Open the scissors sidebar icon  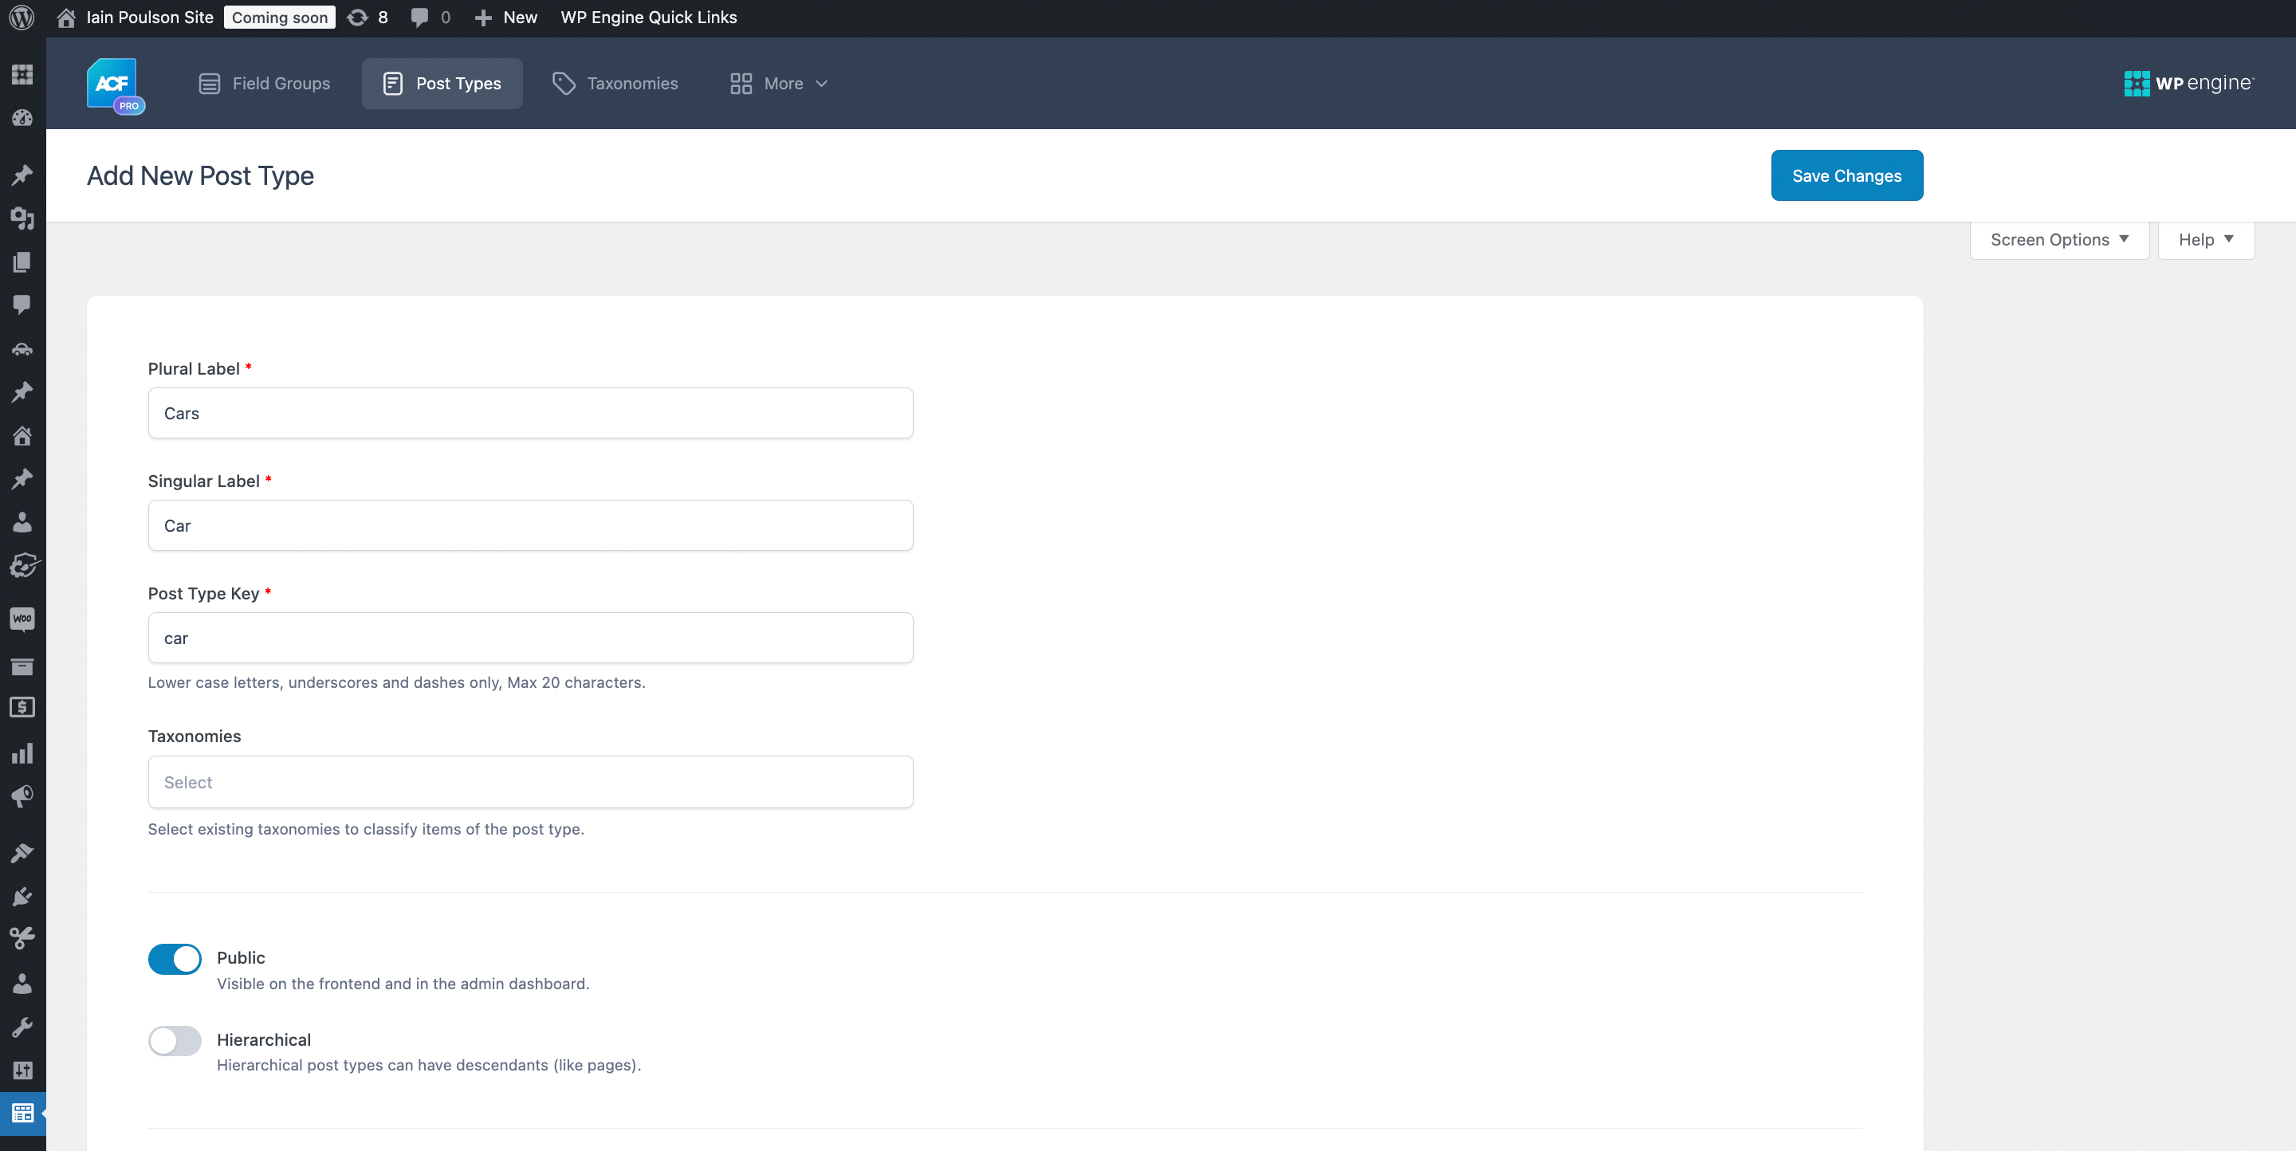point(22,938)
